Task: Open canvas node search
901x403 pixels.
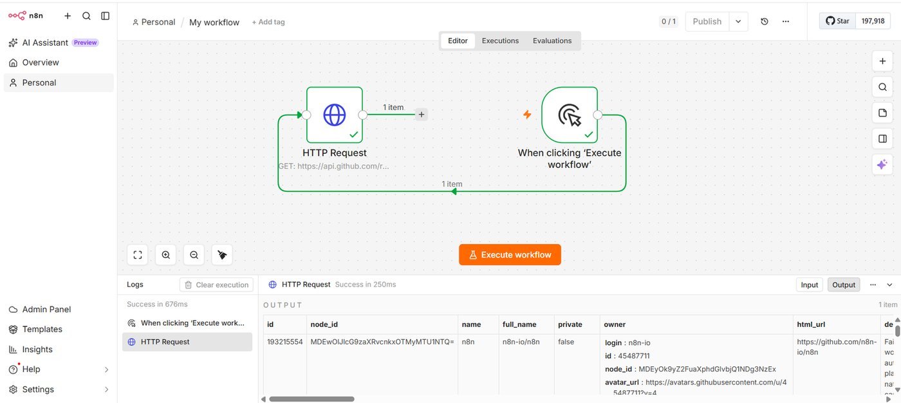Action: [882, 87]
